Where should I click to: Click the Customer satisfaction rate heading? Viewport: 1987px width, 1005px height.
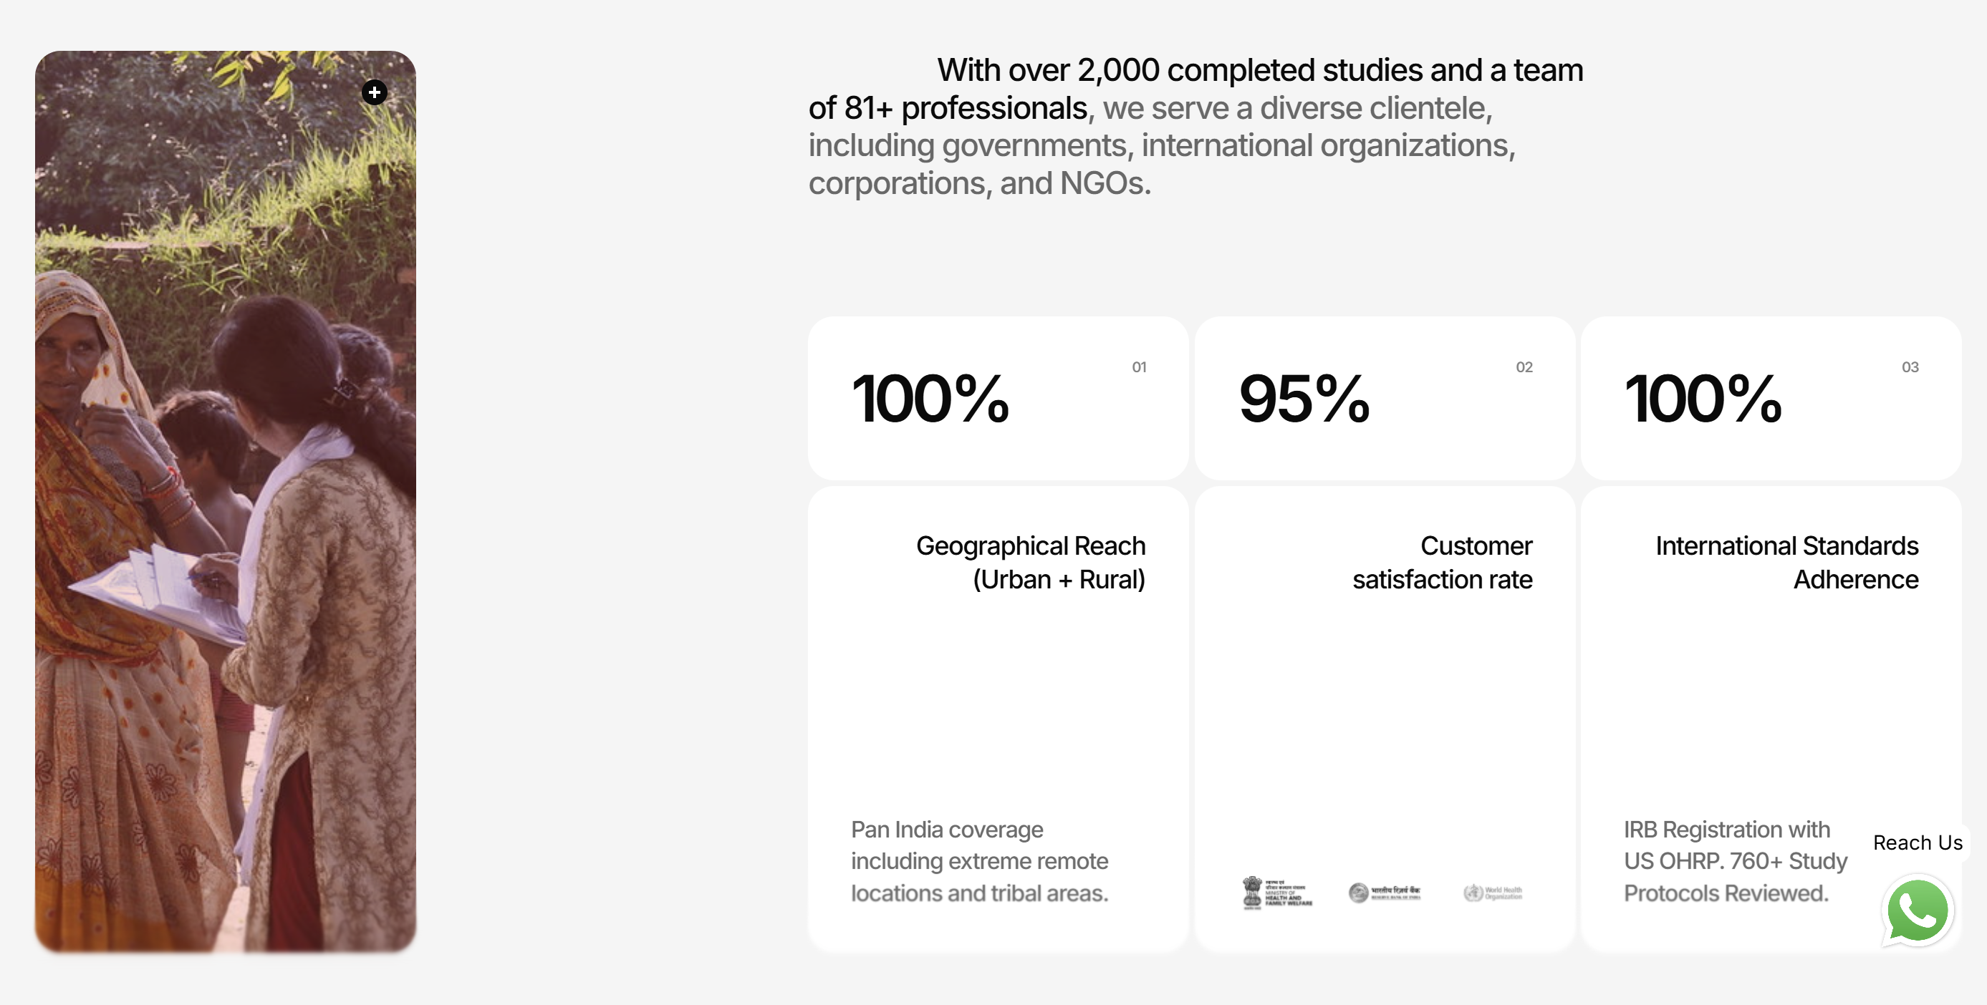pyautogui.click(x=1443, y=563)
